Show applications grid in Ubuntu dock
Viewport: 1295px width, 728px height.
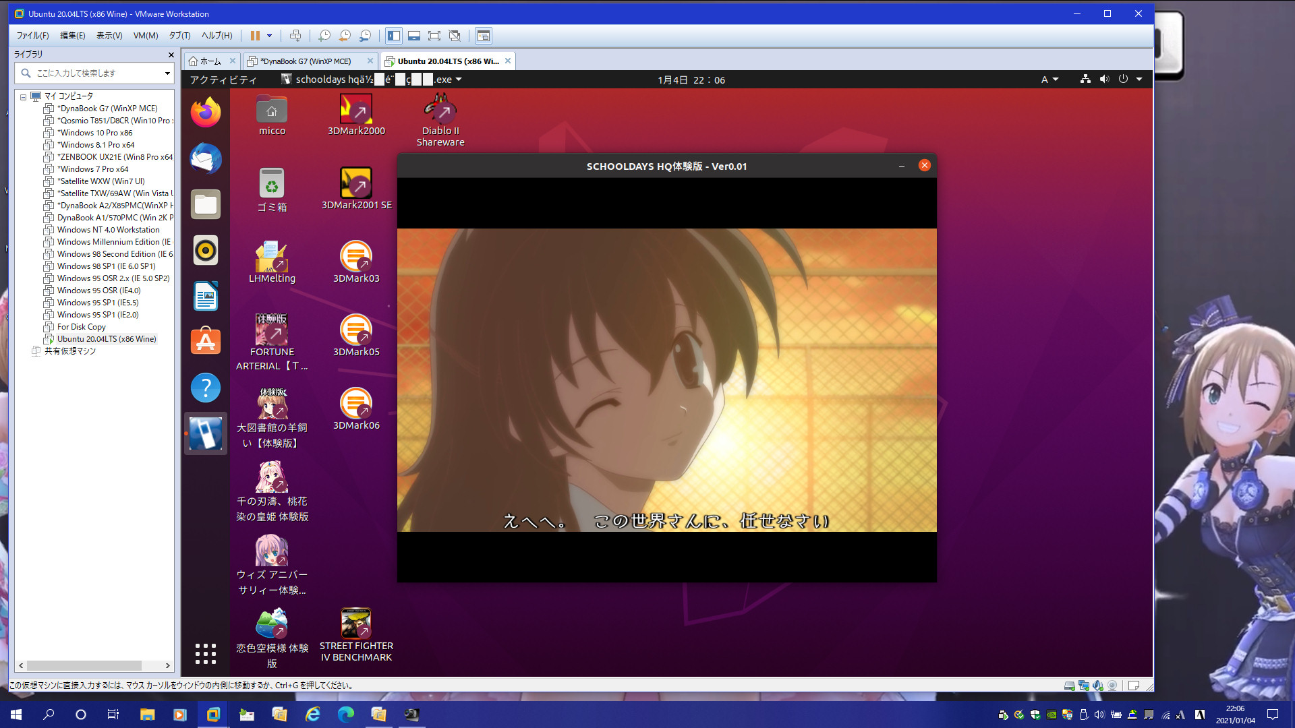click(206, 653)
